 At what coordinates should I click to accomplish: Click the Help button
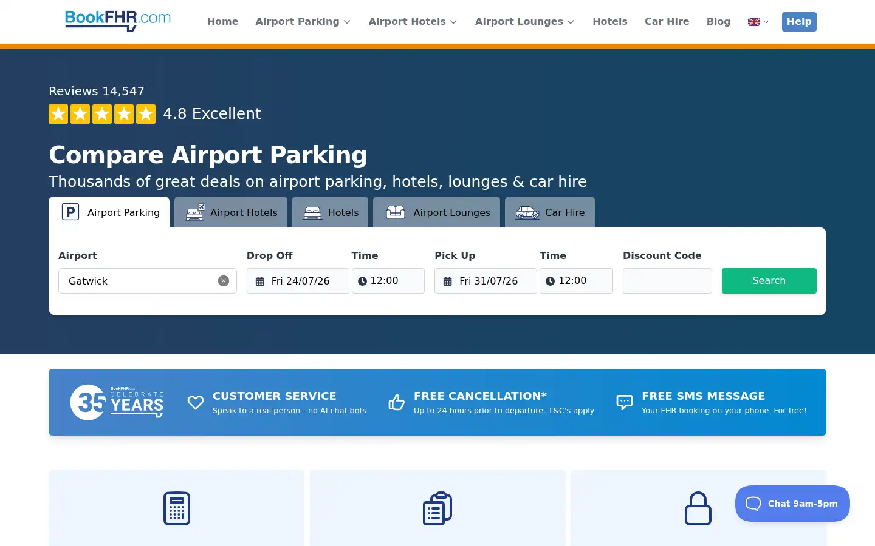tap(799, 22)
